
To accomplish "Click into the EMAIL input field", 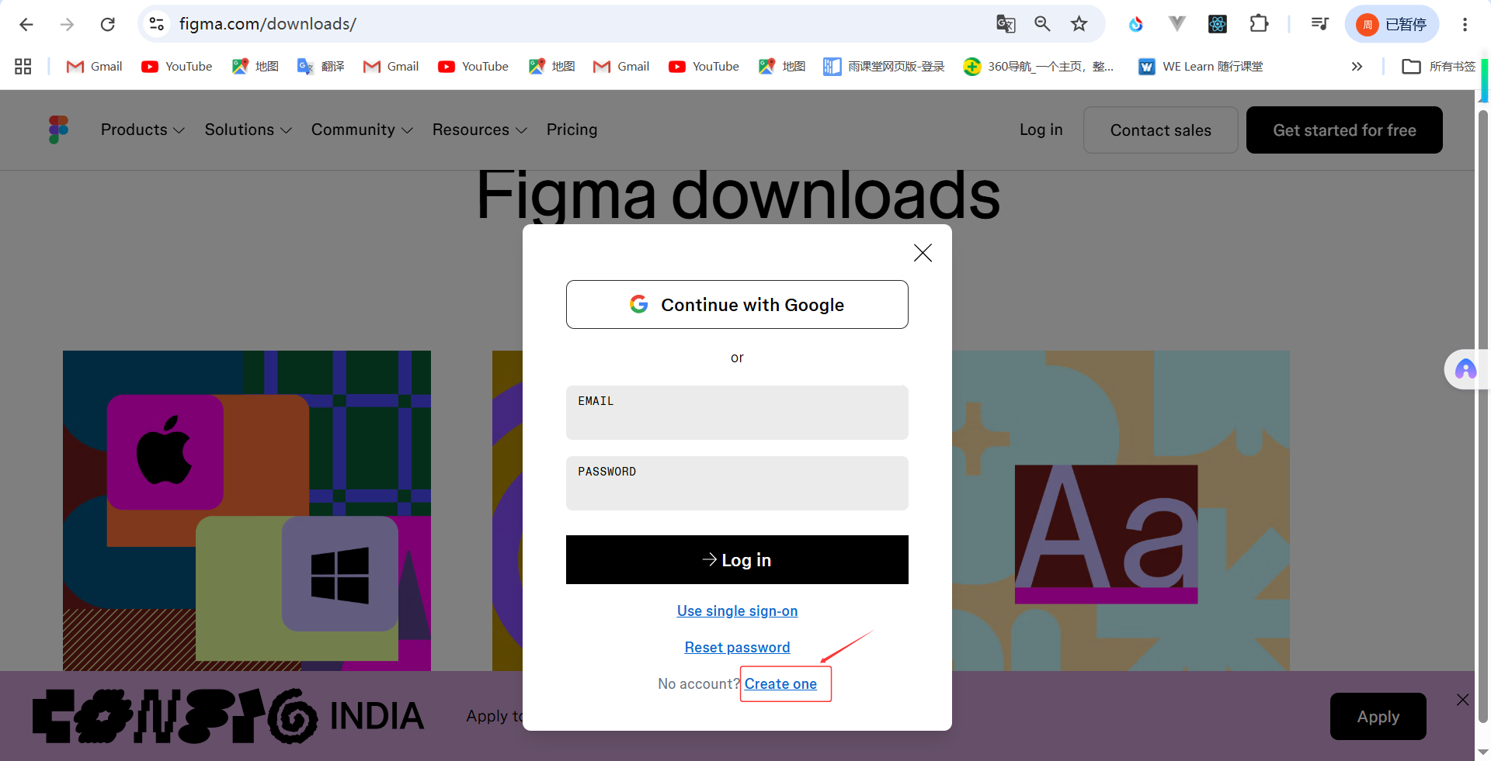I will [x=737, y=413].
